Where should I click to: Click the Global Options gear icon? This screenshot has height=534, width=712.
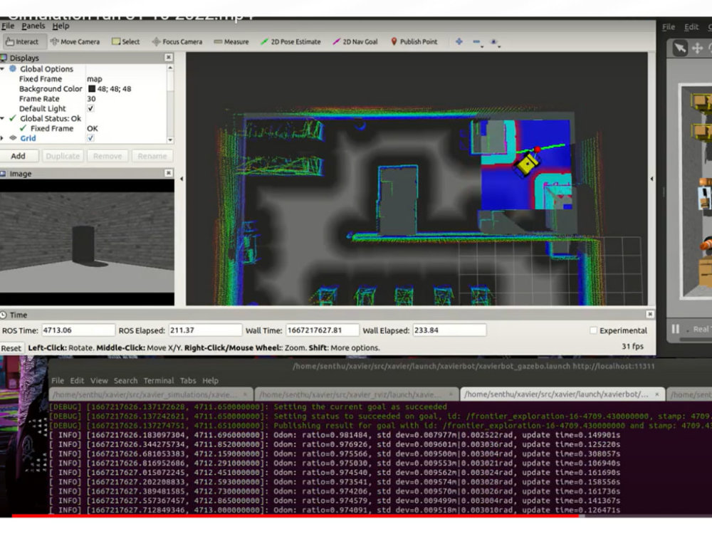tap(13, 68)
